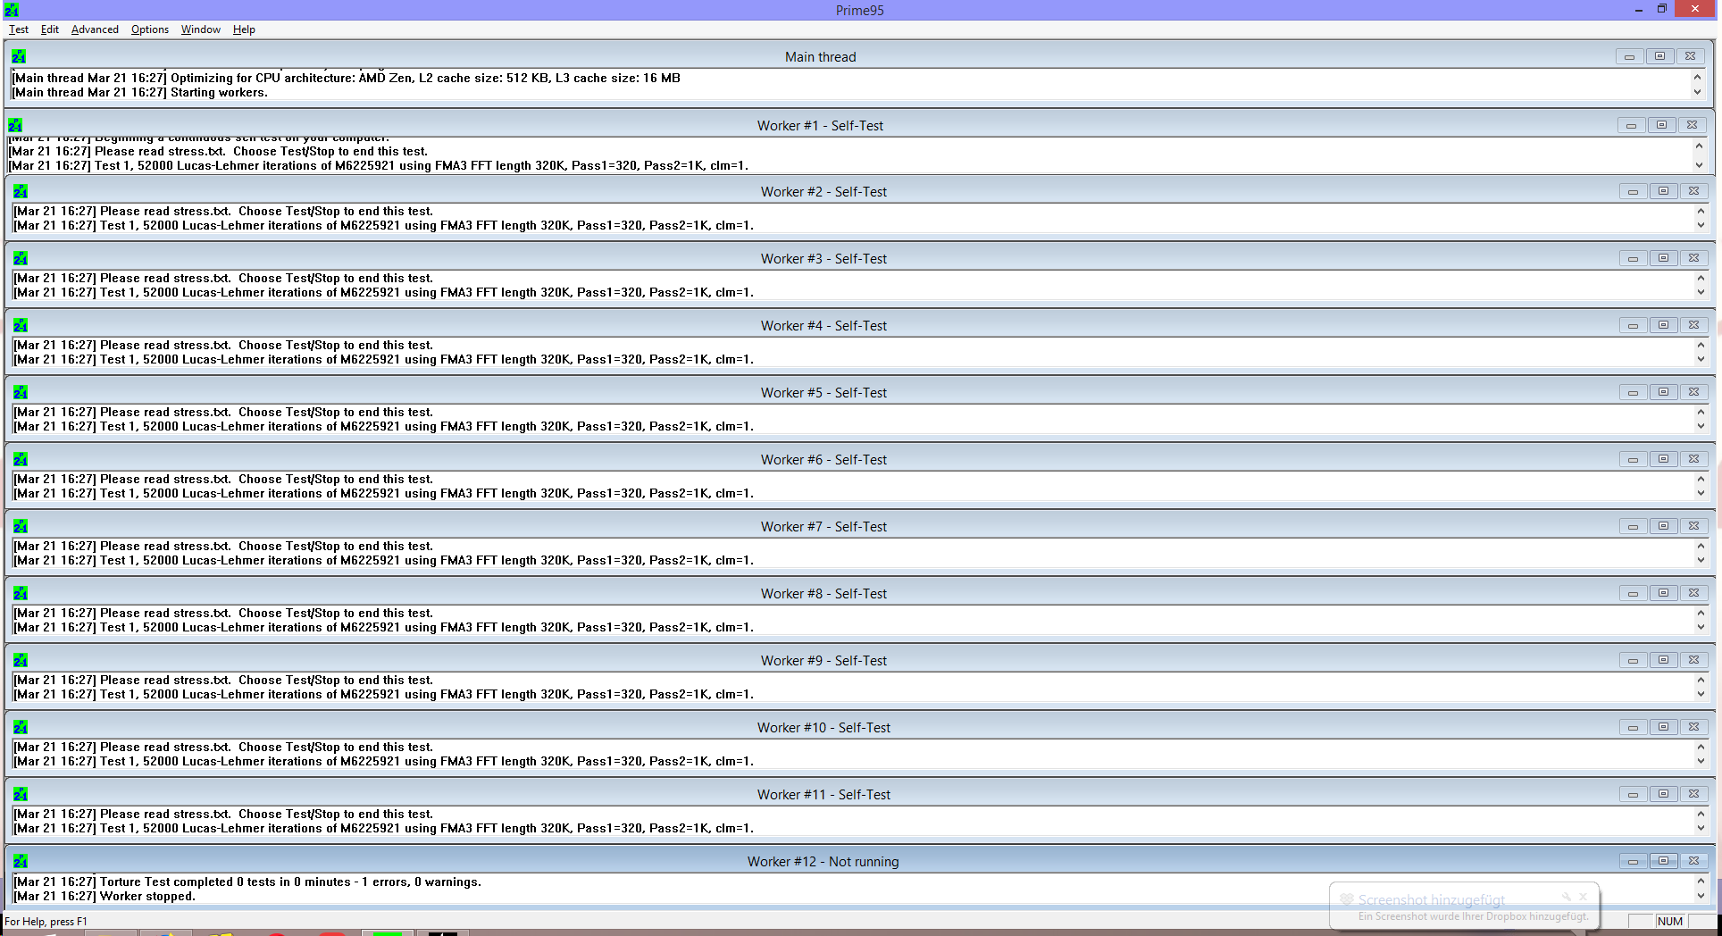Click 'For Help, press F1' status text
Image resolution: width=1722 pixels, height=936 pixels.
[46, 921]
